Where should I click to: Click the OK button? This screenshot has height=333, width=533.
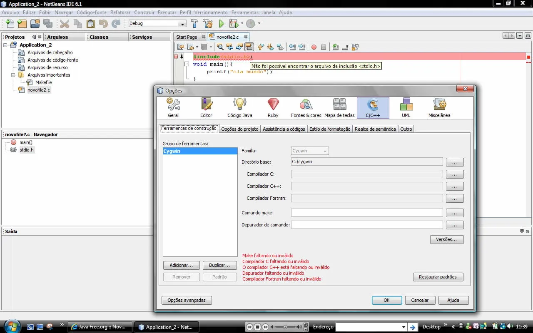point(386,300)
